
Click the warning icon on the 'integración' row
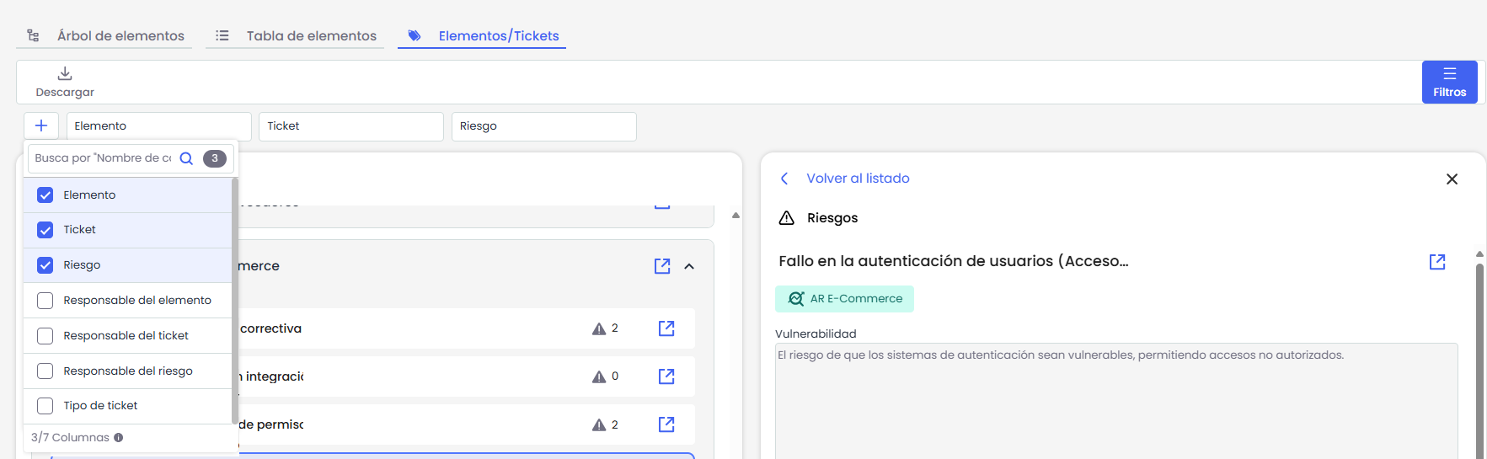pyautogui.click(x=599, y=376)
